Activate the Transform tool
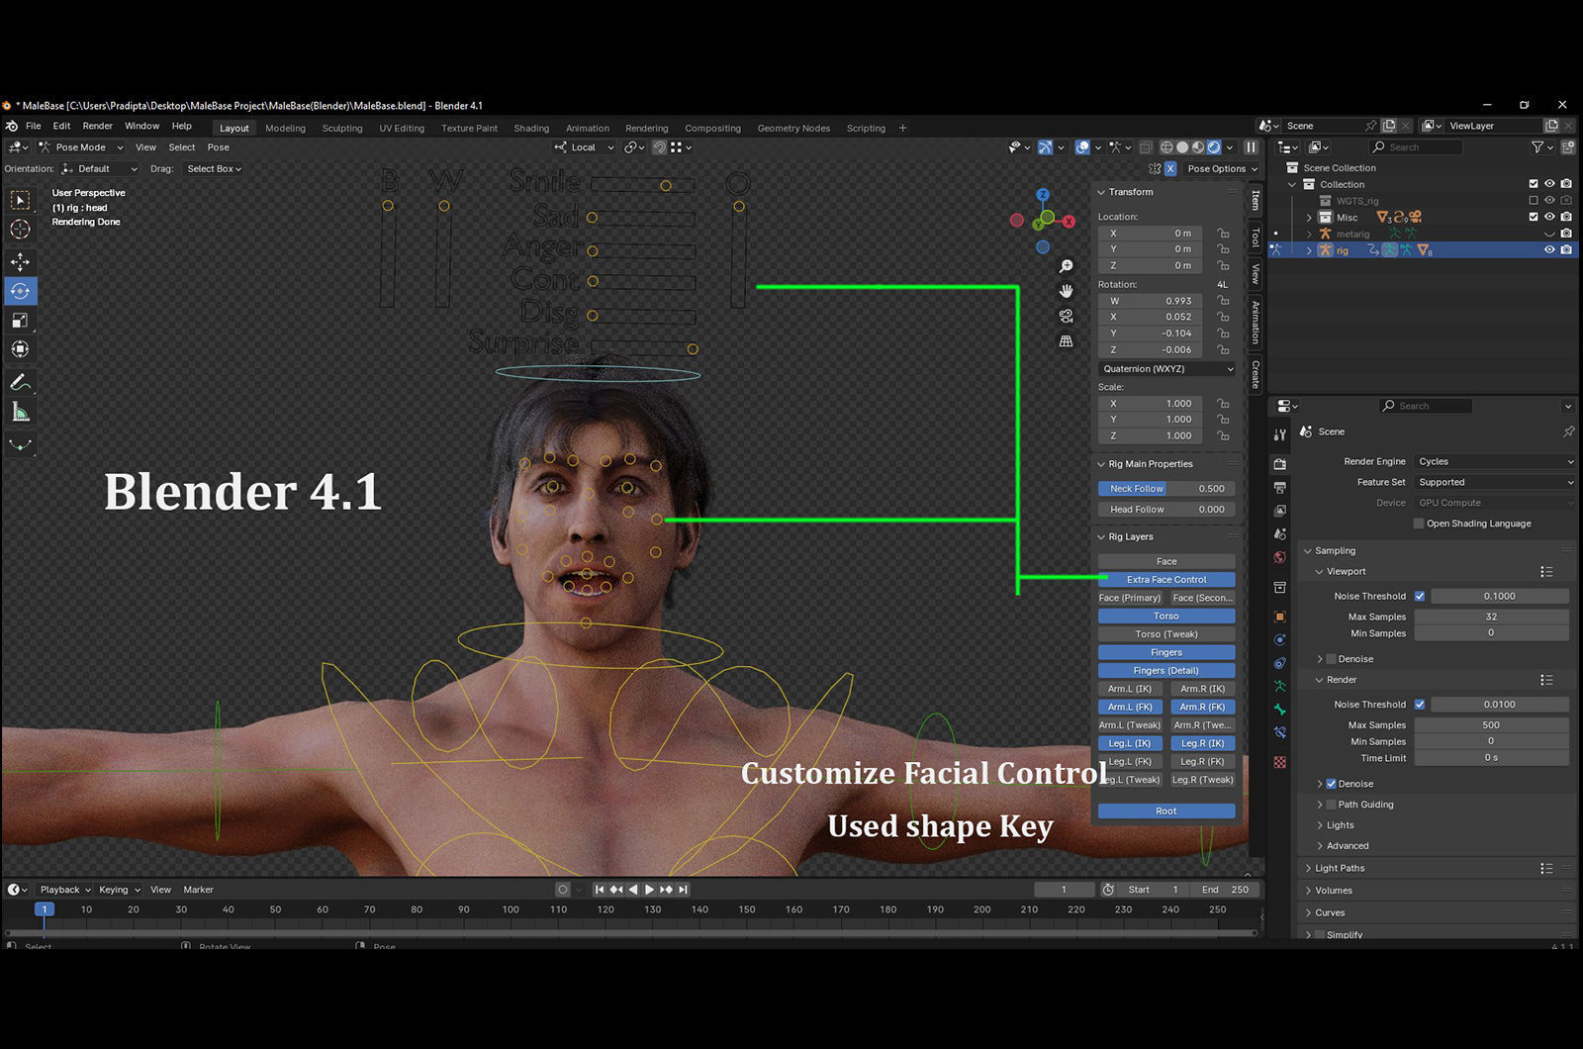This screenshot has height=1049, width=1583. (x=20, y=348)
